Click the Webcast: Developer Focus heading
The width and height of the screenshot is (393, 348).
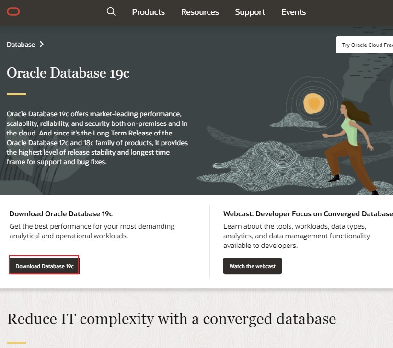(x=308, y=214)
